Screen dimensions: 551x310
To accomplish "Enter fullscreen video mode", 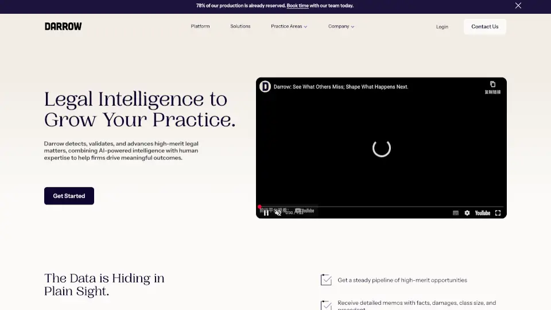I will coord(498,213).
